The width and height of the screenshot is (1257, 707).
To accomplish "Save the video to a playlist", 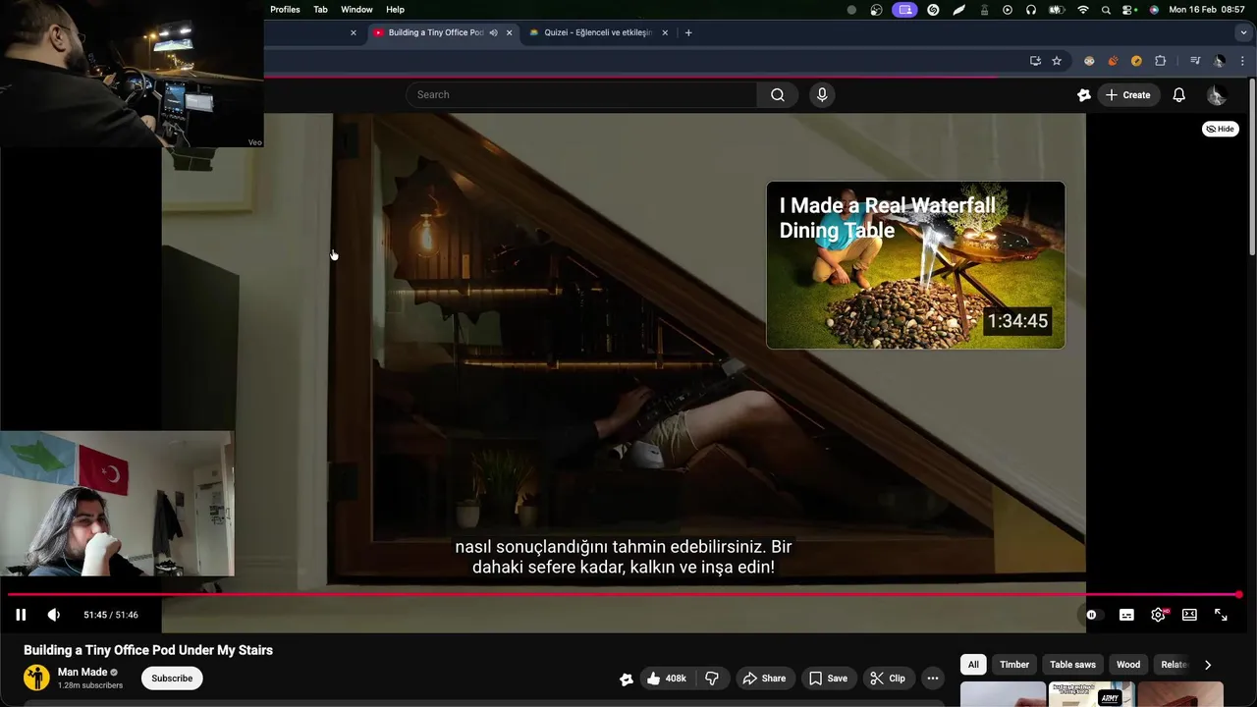I will point(828,679).
